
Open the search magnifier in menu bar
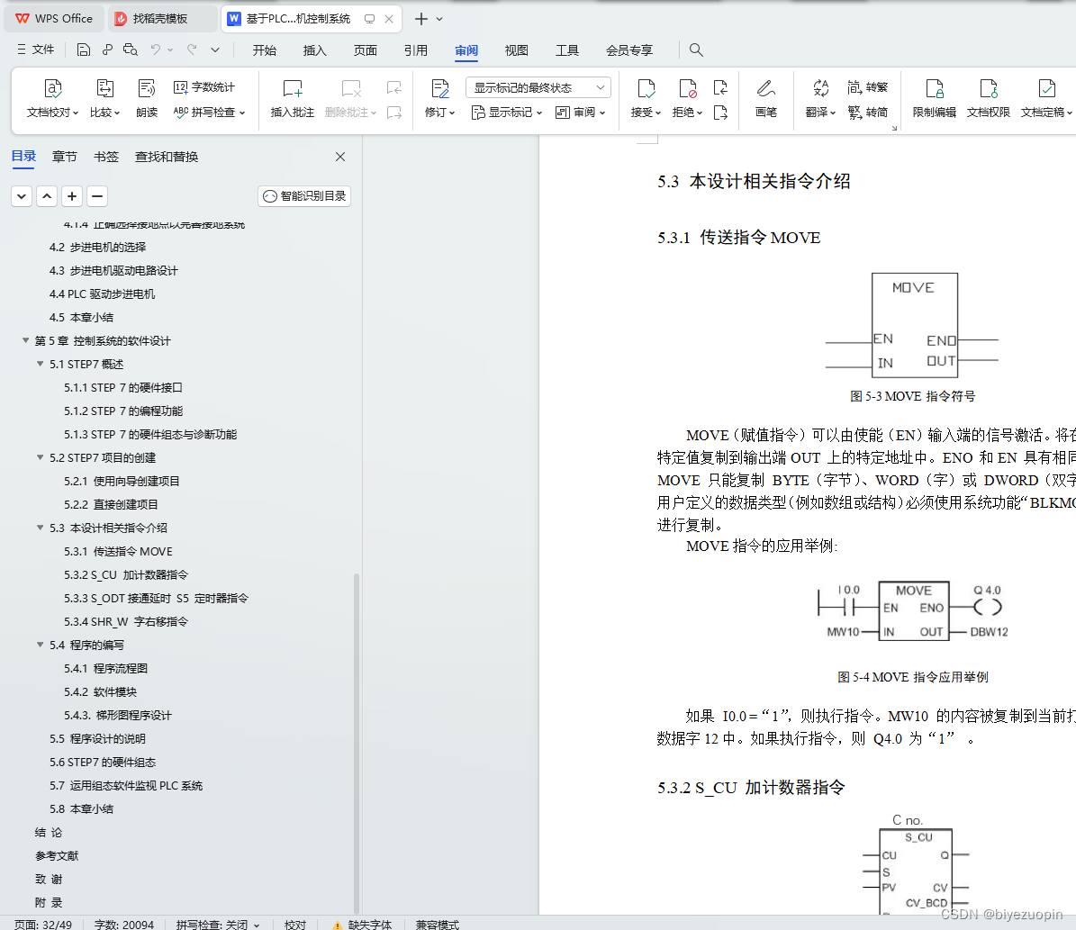pos(696,50)
